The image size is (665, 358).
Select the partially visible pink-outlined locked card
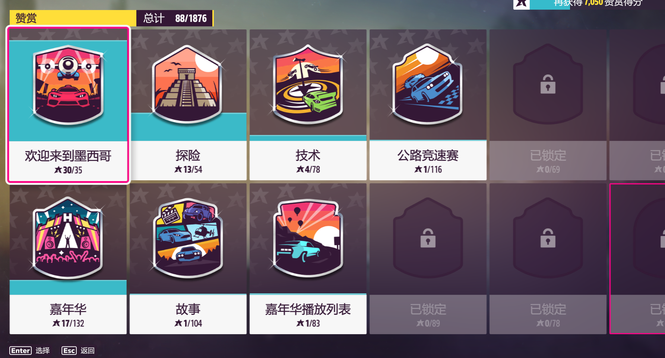pos(637,259)
